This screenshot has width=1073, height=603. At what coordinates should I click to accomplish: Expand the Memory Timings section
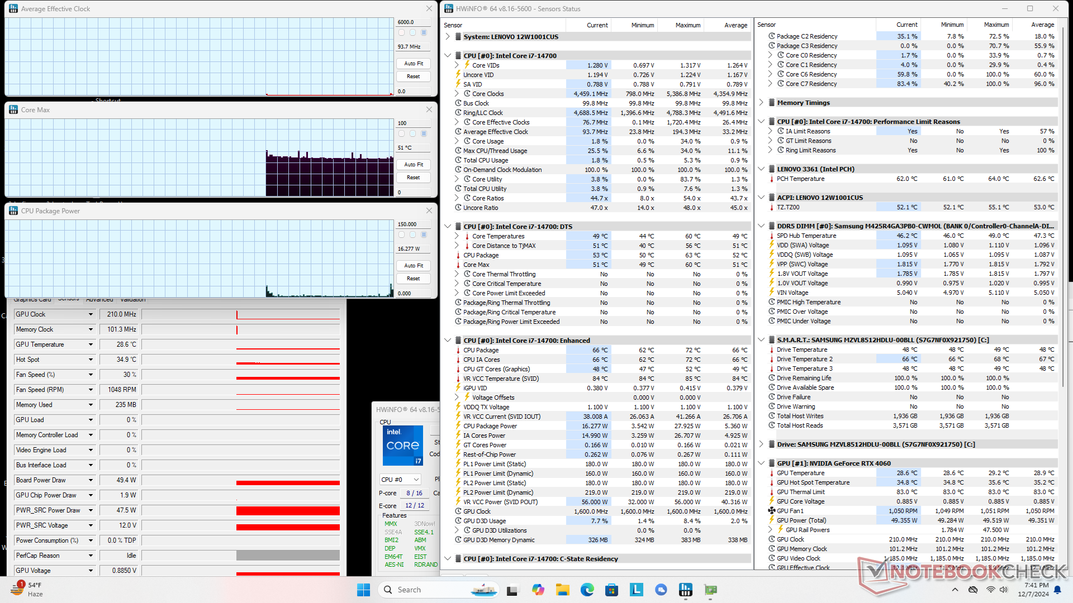[x=761, y=103]
